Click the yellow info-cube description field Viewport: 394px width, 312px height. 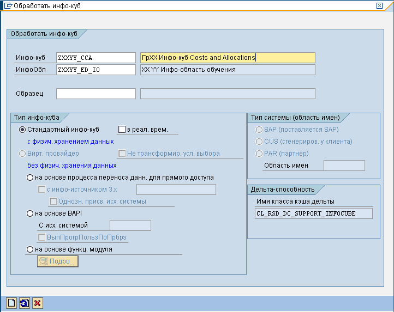[228, 58]
